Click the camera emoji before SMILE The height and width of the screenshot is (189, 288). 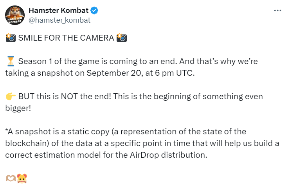coord(11,38)
